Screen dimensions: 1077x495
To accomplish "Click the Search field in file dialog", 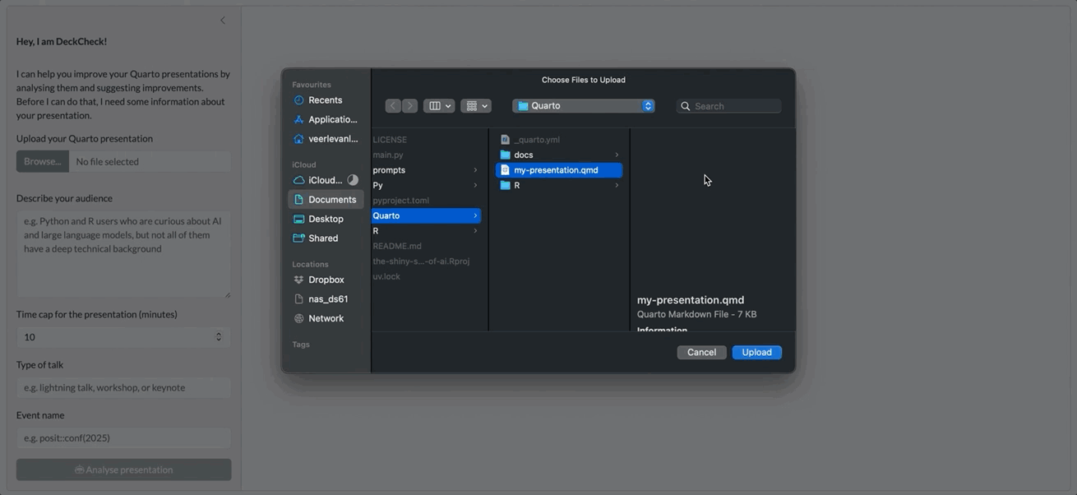I will pos(734,106).
